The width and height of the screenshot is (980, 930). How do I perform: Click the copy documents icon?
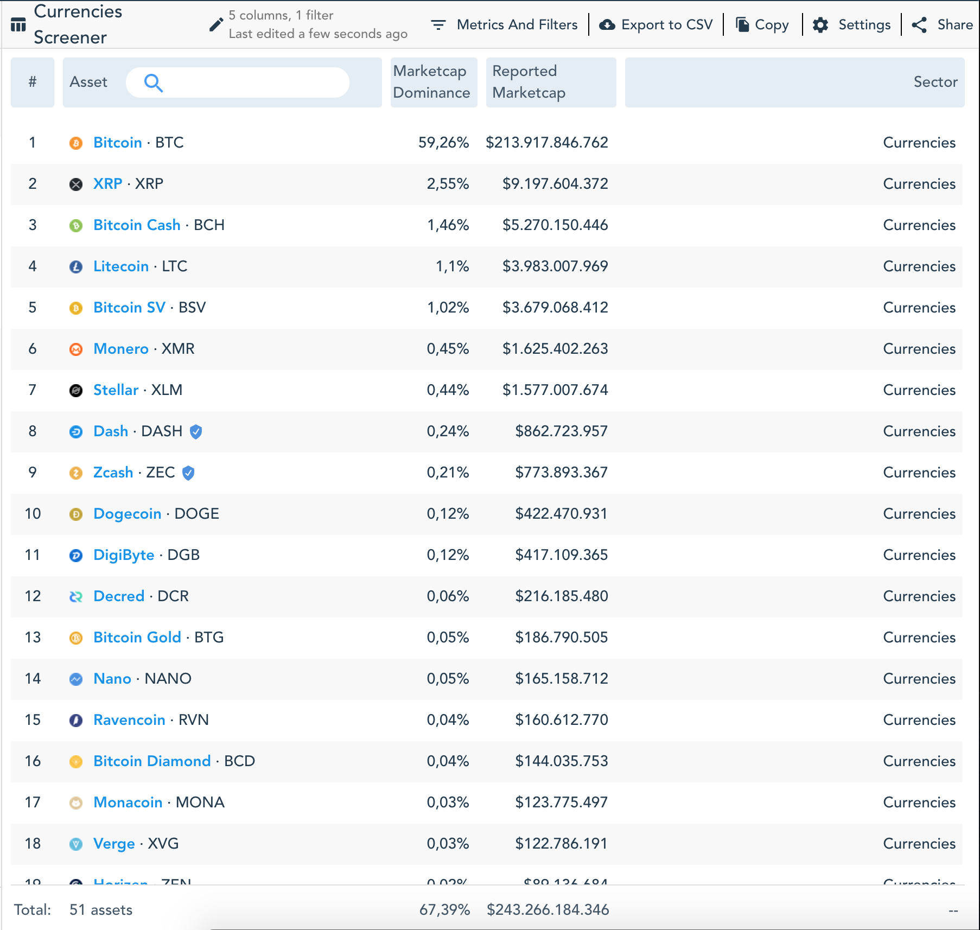tap(742, 24)
